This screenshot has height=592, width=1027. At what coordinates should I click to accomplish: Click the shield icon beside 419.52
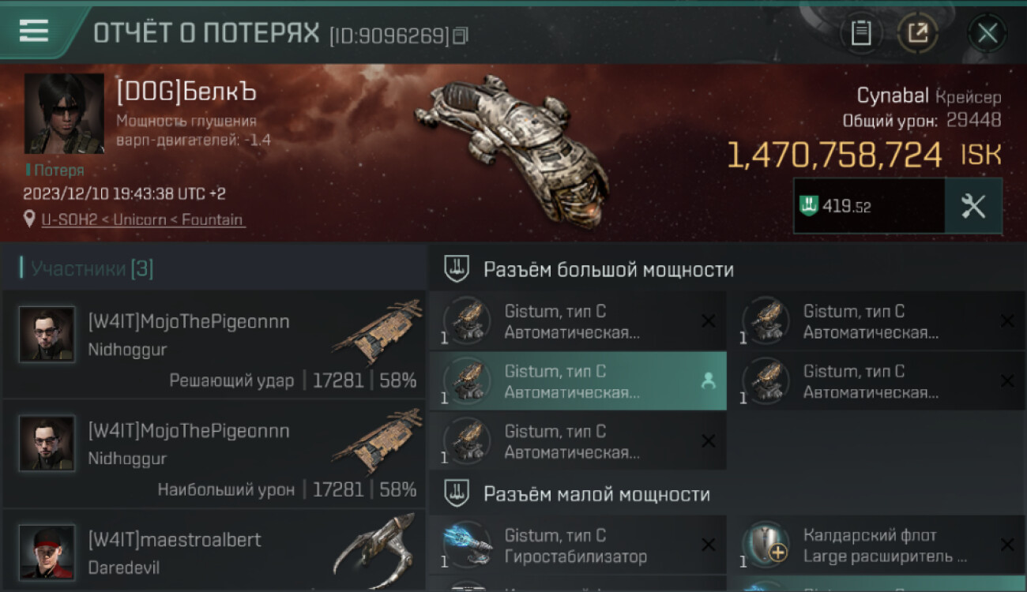click(809, 207)
